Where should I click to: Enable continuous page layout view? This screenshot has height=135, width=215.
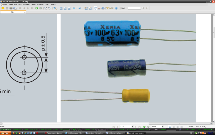pos(174,127)
